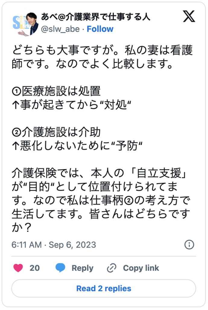Screen dimensions: 208x310
Task: Click the reply speech bubble icon
Action: 60,268
